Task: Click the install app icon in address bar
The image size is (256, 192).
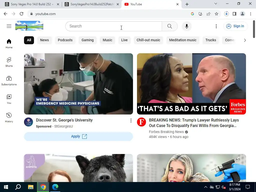Action: pyautogui.click(x=200, y=14)
